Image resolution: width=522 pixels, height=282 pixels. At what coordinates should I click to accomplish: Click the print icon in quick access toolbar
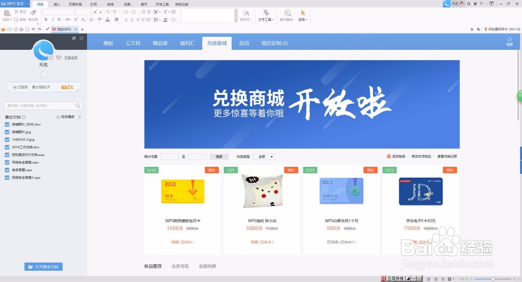coord(21,29)
